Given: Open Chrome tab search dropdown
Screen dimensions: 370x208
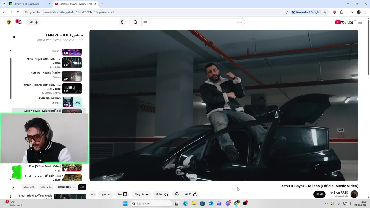Looking at the screenshot, I should pos(4,4).
